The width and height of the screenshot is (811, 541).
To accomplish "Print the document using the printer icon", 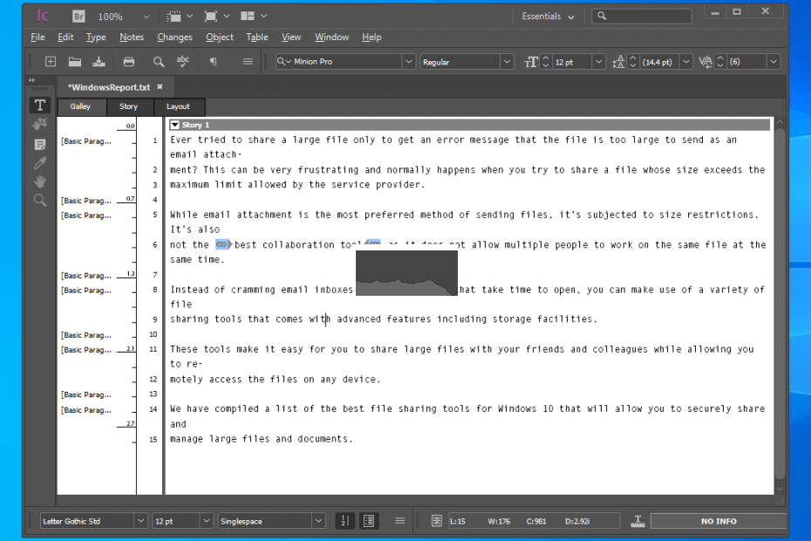I will pyautogui.click(x=130, y=61).
